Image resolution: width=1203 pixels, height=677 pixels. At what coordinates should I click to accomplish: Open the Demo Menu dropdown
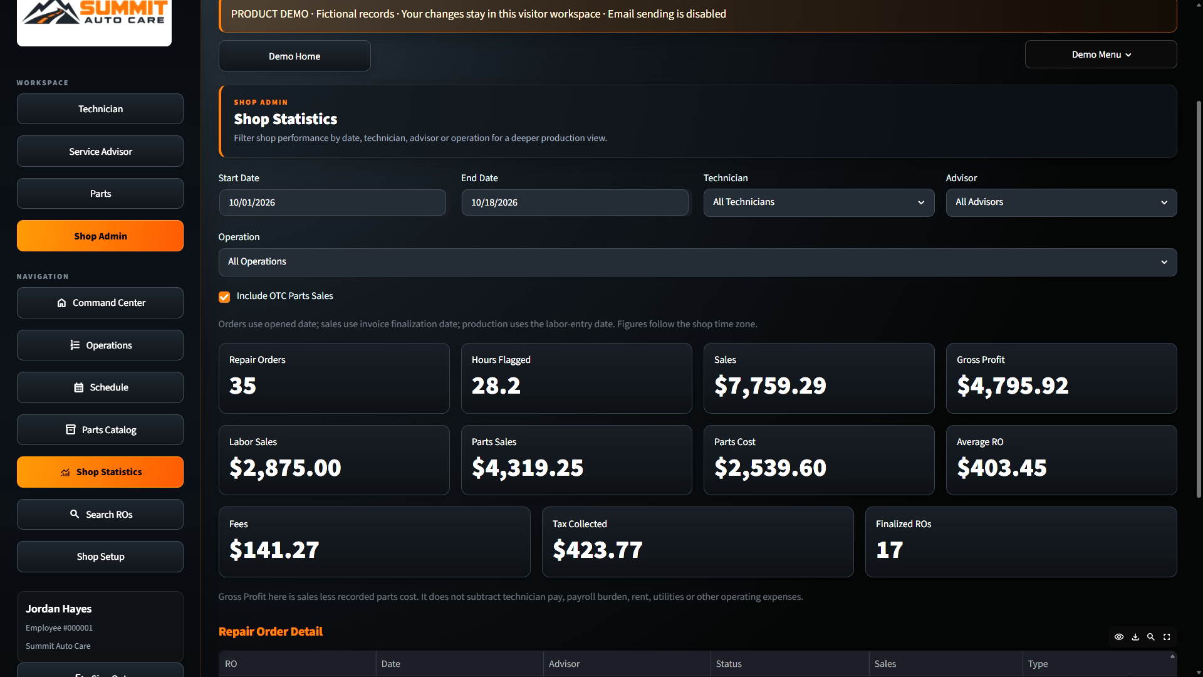coord(1101,55)
